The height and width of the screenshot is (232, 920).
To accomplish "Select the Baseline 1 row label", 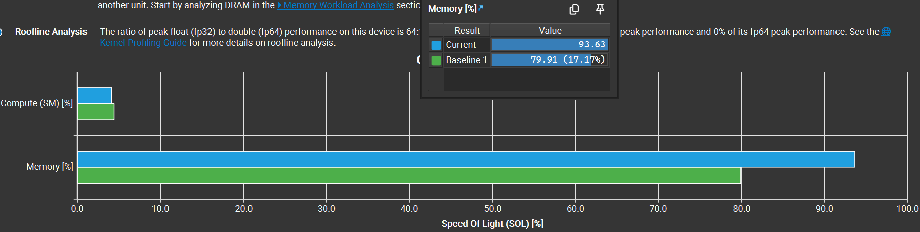I will 466,60.
